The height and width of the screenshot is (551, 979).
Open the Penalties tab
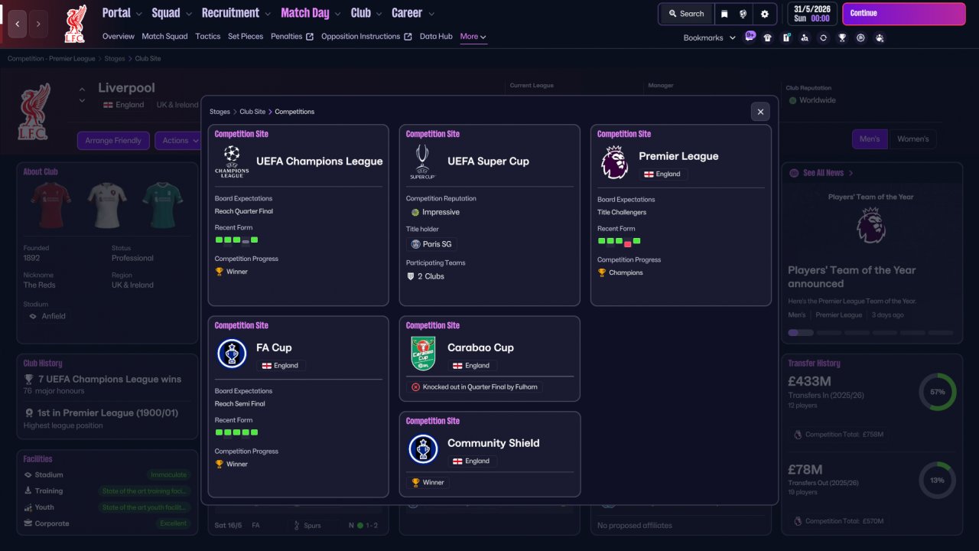coord(287,37)
